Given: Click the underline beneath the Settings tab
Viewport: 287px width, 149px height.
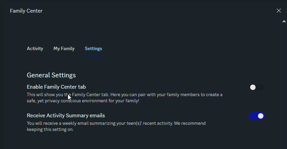Looking at the screenshot, I should pyautogui.click(x=93, y=56).
